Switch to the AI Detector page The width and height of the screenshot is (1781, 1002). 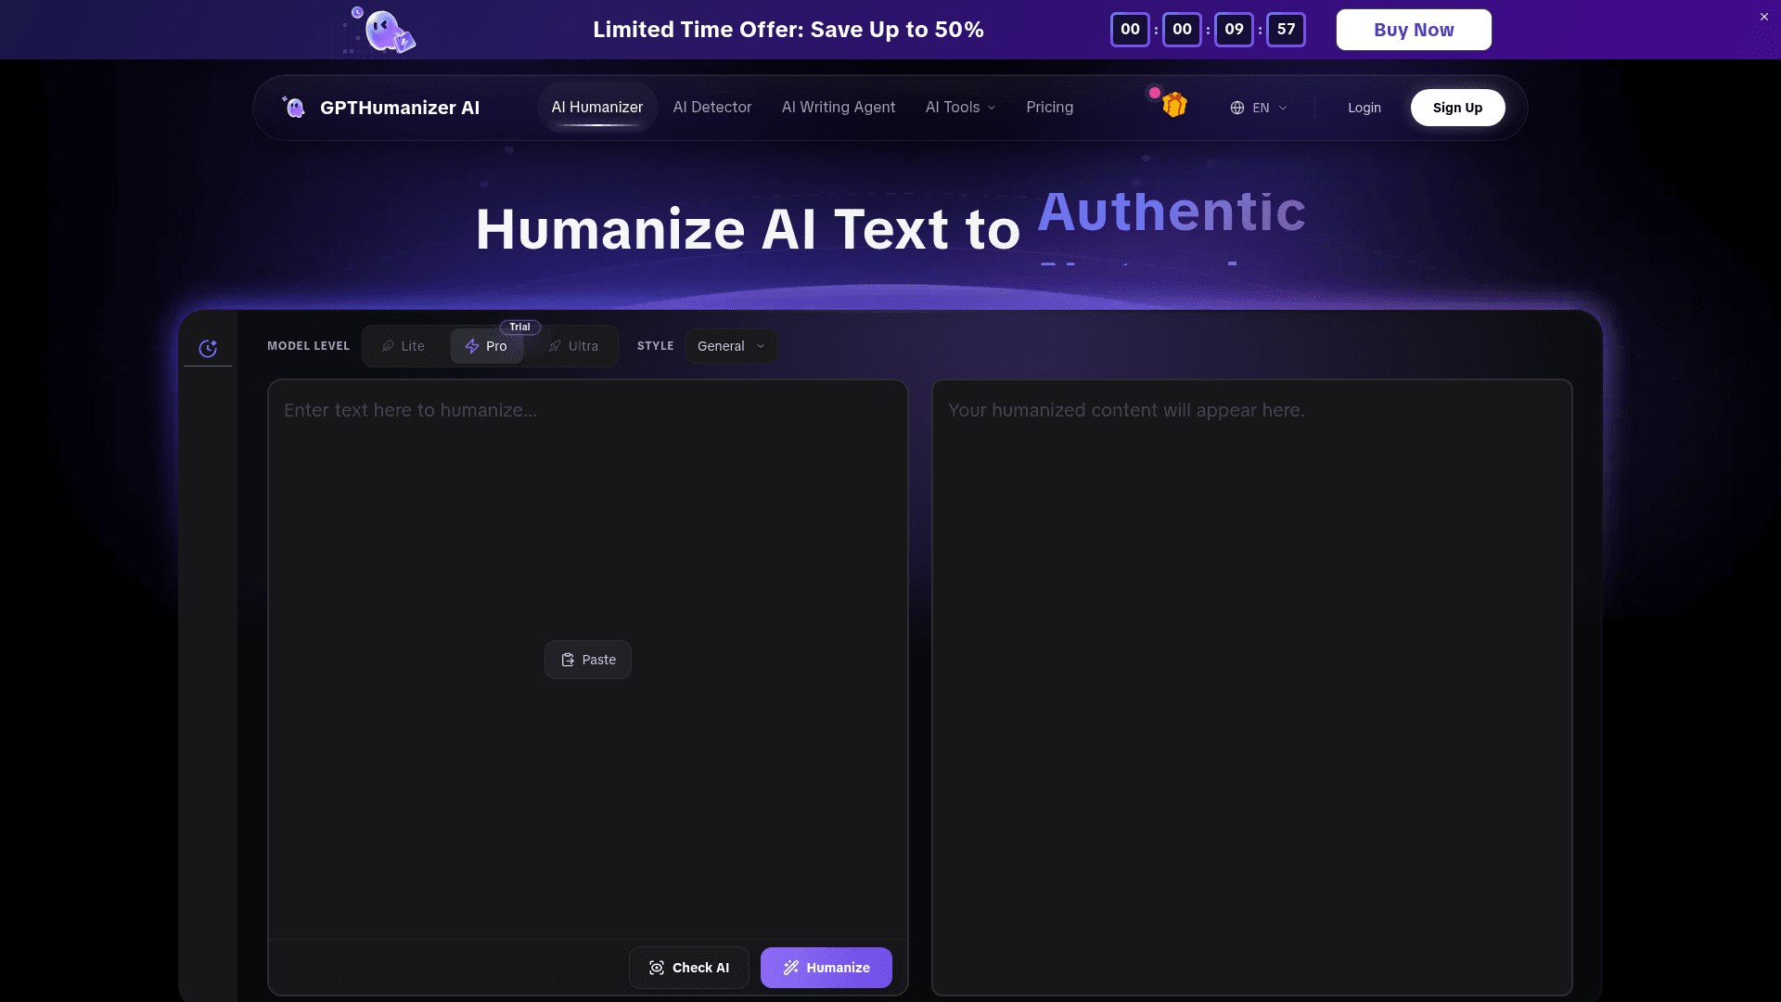pos(711,107)
